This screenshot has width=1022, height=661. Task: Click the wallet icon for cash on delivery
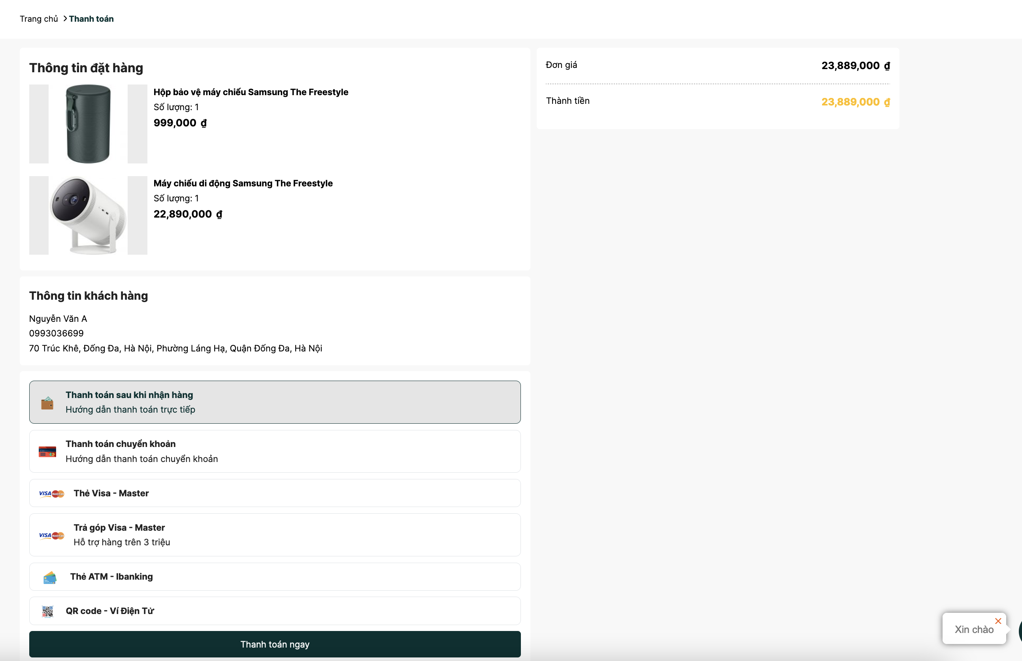pyautogui.click(x=47, y=403)
